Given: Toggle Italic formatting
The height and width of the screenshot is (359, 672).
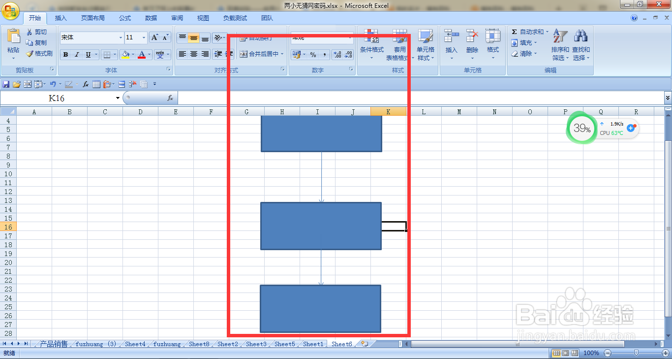Looking at the screenshot, I should point(77,55).
